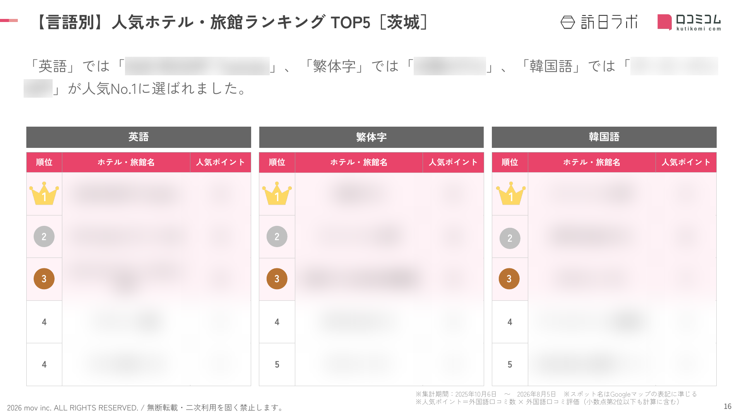The height and width of the screenshot is (417, 743).
Task: Select silver rank 2 badge in 英語 table
Action: (x=44, y=236)
